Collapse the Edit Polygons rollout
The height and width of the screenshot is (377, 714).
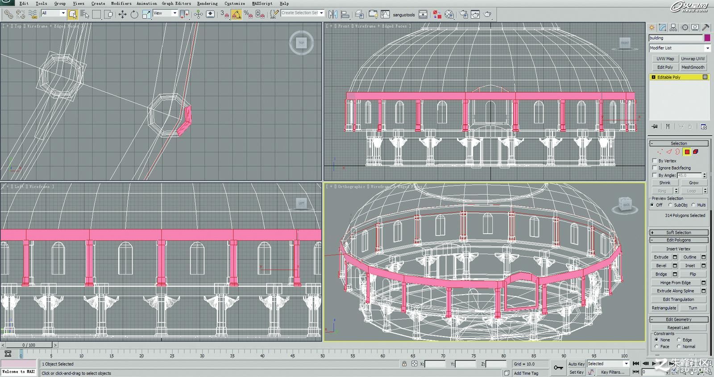click(x=679, y=240)
